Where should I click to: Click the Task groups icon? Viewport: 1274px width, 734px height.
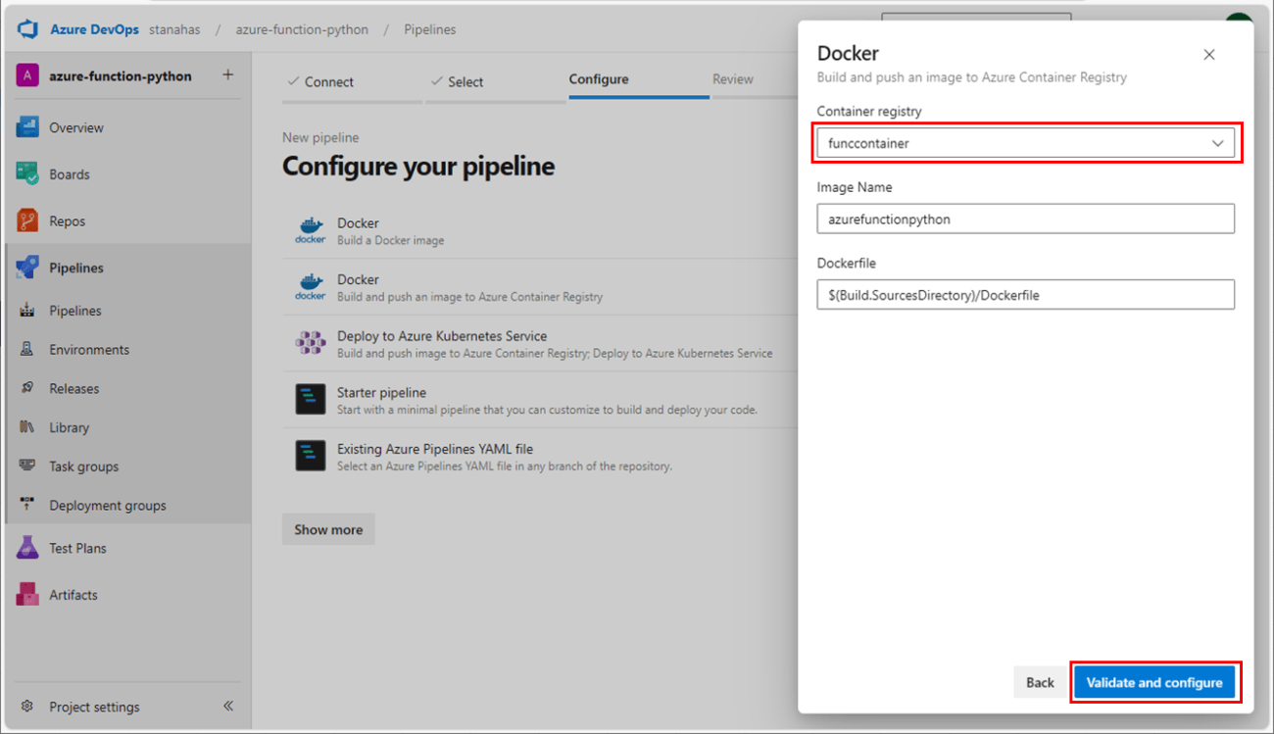pyautogui.click(x=27, y=466)
